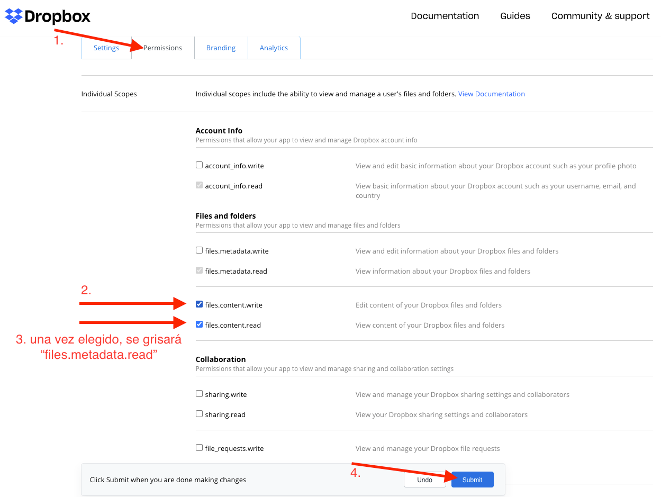Viewport: 661px width, 497px height.
Task: Click the account_info.write label text
Action: [x=234, y=166]
